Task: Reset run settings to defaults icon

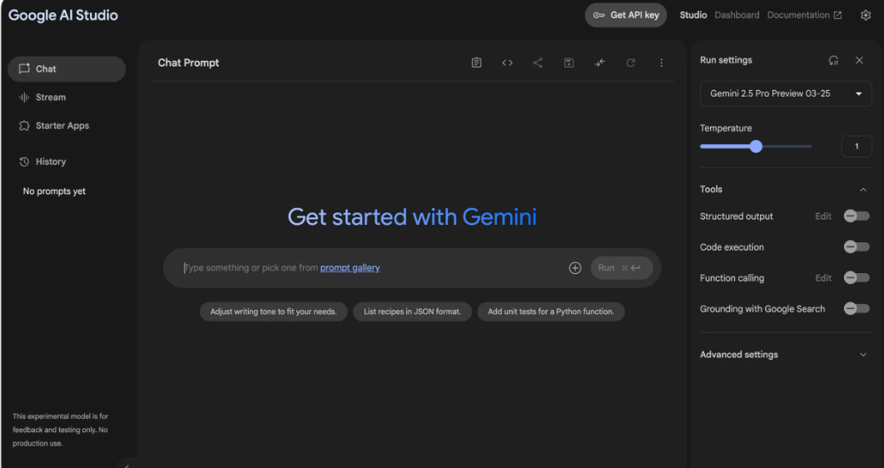Action: [833, 60]
